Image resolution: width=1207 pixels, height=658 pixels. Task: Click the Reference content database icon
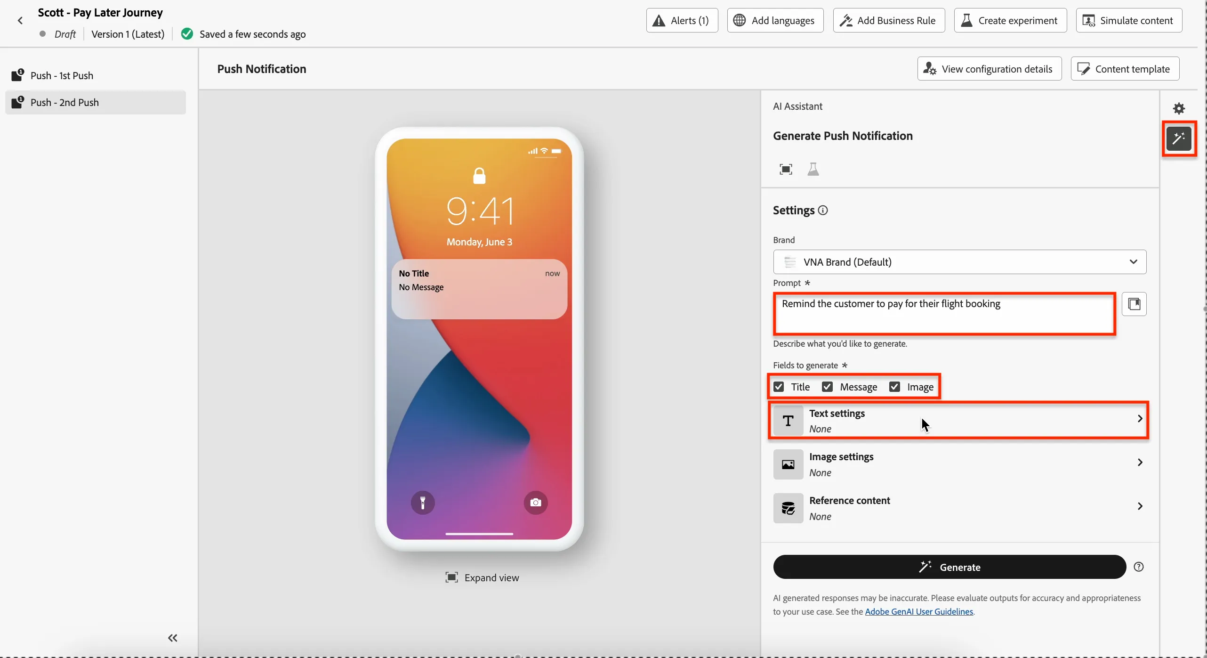pyautogui.click(x=788, y=508)
